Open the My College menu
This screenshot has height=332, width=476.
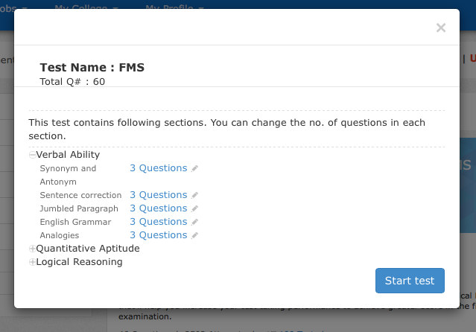86,7
